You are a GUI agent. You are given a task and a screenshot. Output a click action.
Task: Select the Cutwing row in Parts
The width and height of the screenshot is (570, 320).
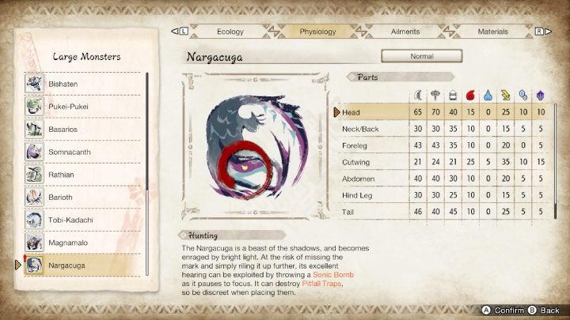[x=443, y=162]
